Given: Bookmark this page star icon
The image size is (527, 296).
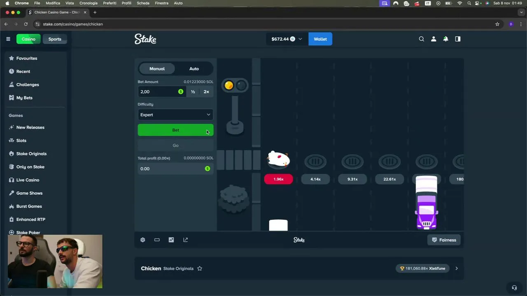Looking at the screenshot, I should pyautogui.click(x=497, y=24).
